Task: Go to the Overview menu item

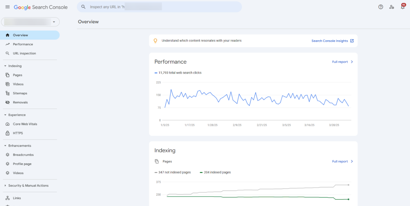Action: click(x=30, y=35)
